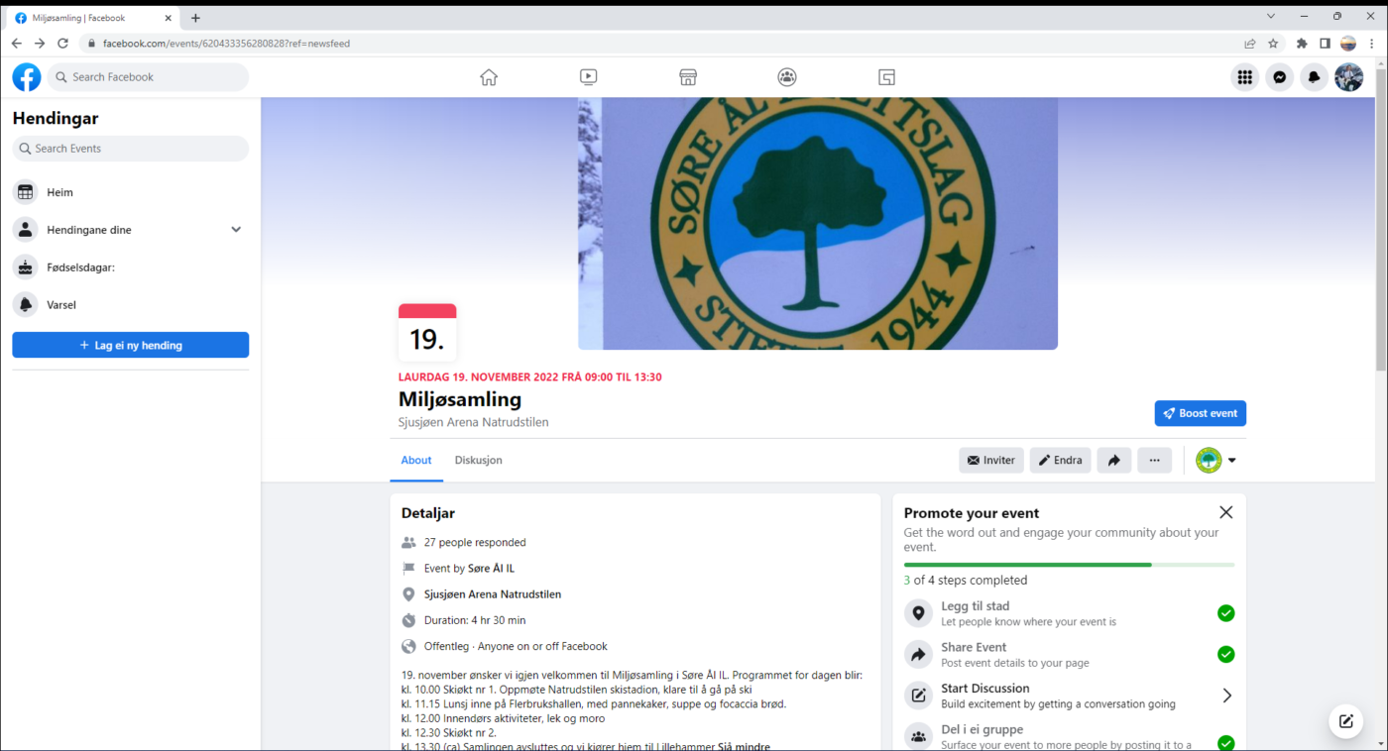Open Chrome three-dots menu

tap(1372, 44)
